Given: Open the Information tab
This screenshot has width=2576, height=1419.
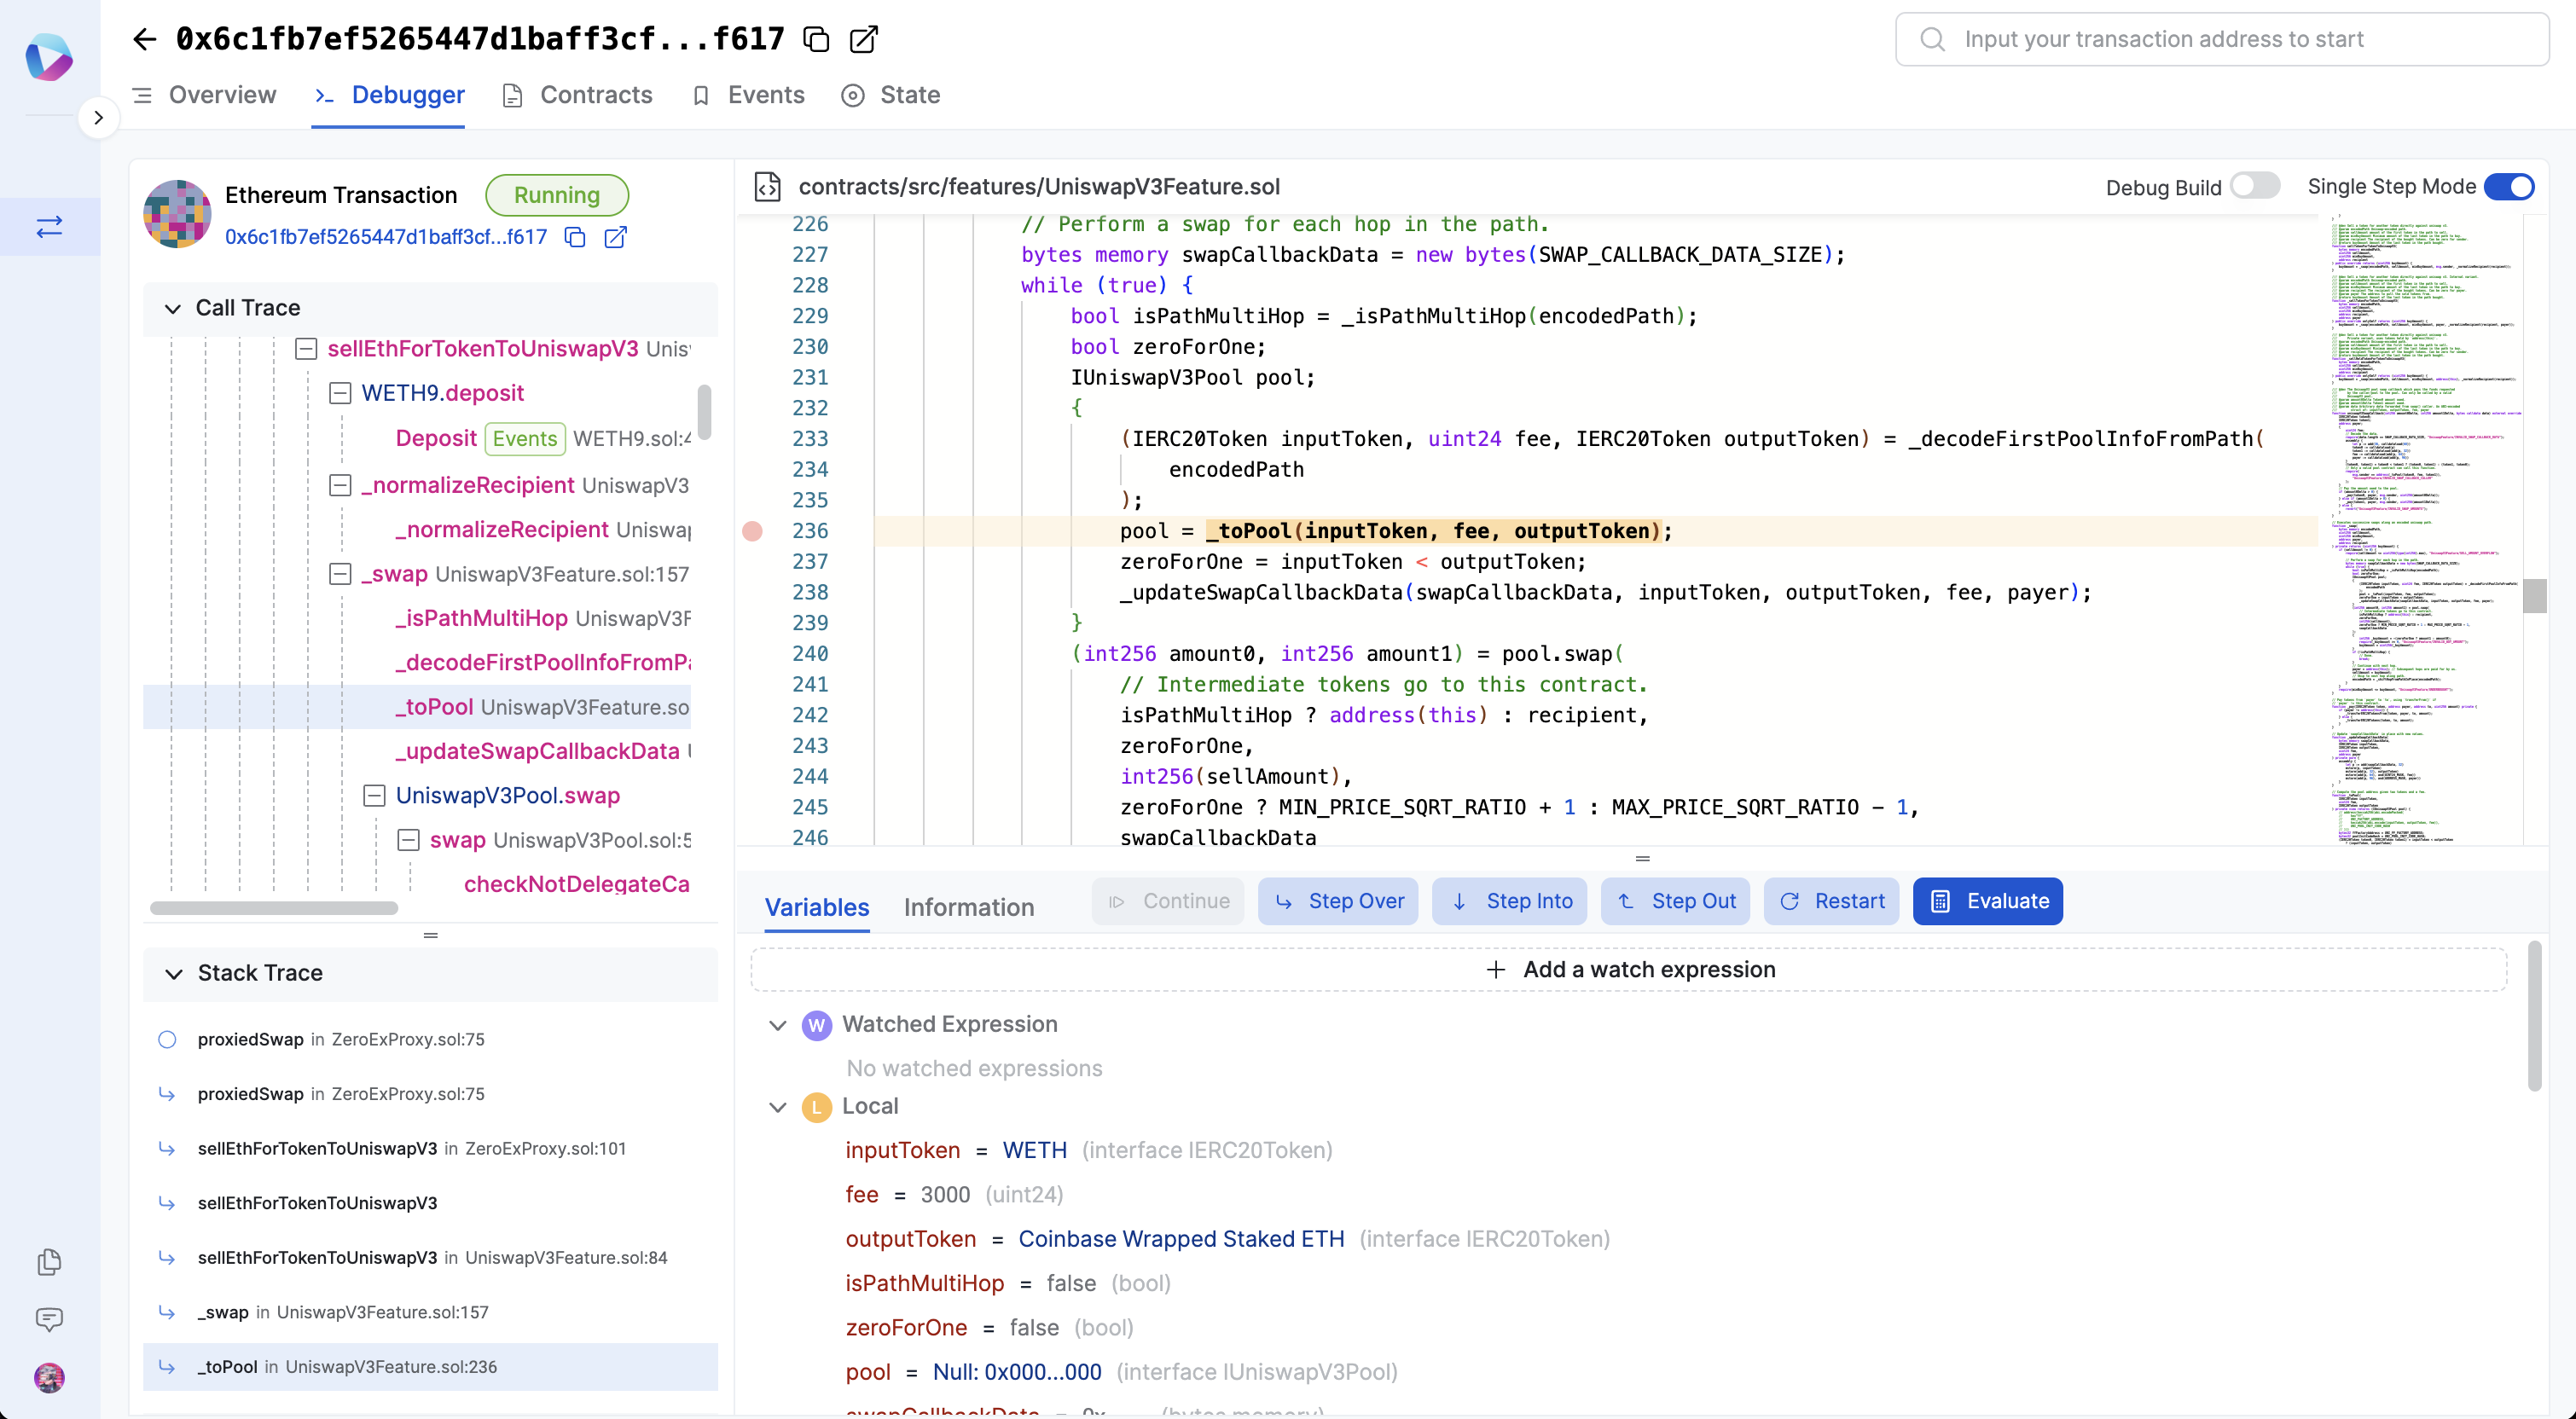Looking at the screenshot, I should point(968,907).
